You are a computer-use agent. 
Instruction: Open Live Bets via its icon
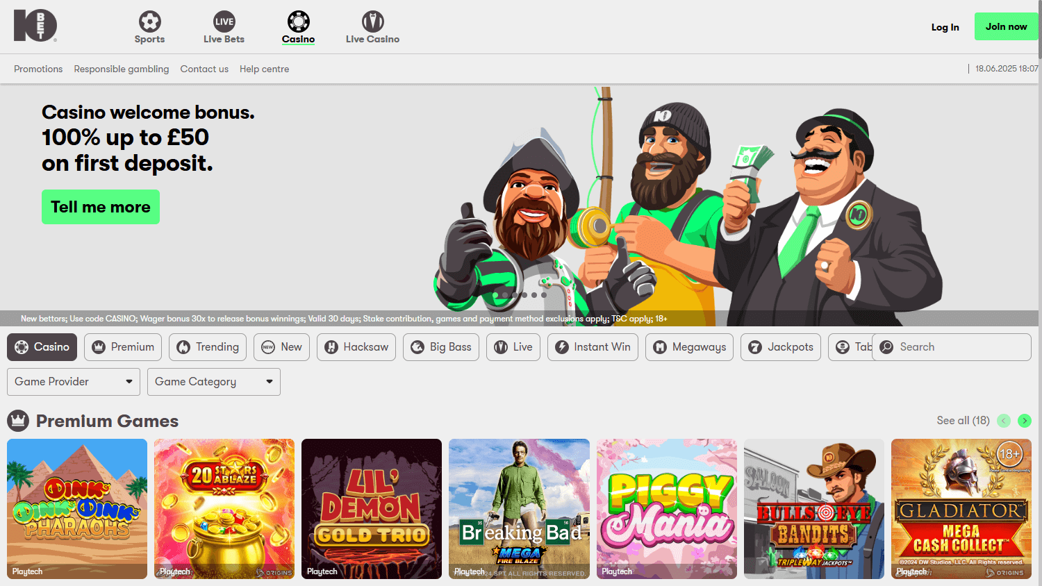[x=224, y=20]
